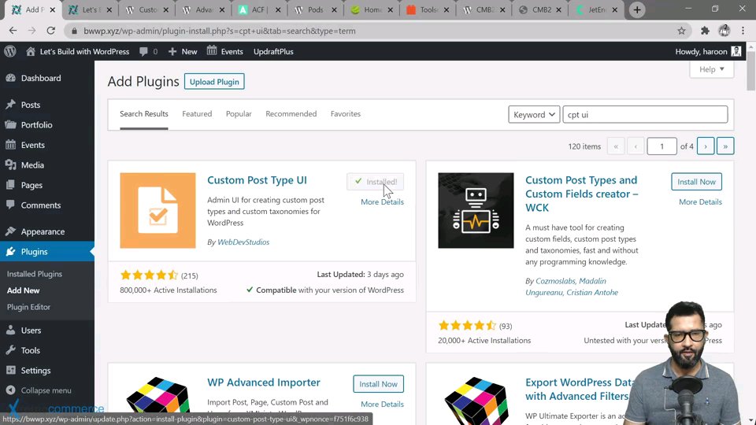
Task: Open the Keyword search type dropdown
Action: coord(534,114)
